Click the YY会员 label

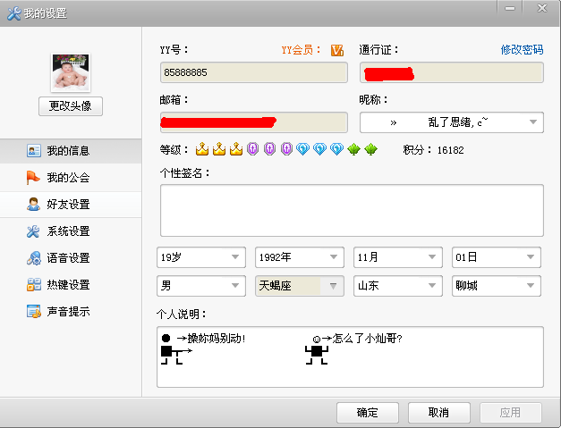pyautogui.click(x=301, y=50)
